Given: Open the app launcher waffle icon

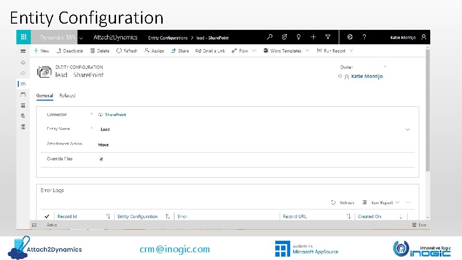Looking at the screenshot, I should click(x=24, y=37).
